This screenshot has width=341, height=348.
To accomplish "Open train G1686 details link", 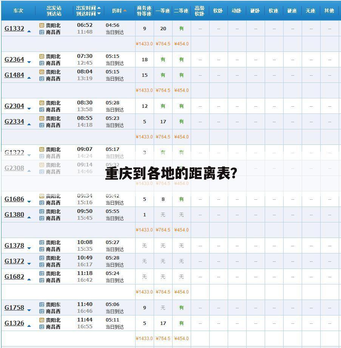I will click(x=14, y=199).
